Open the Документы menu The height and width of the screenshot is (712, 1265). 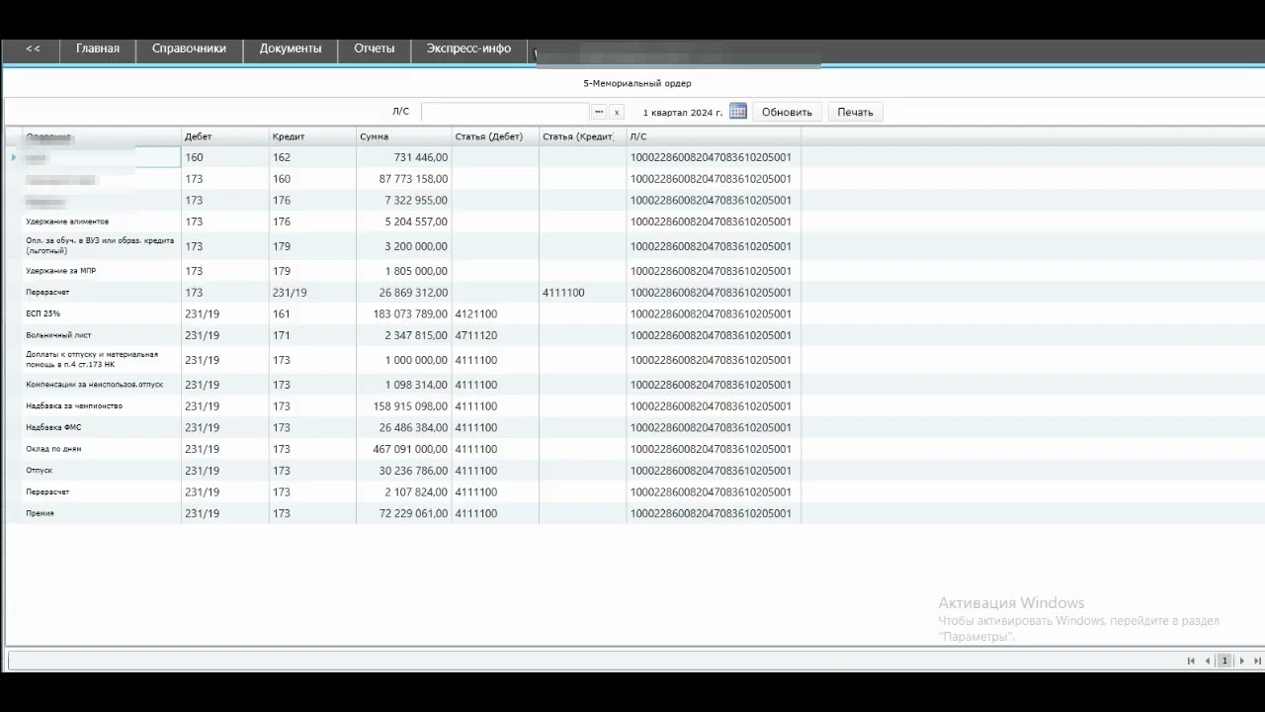[291, 48]
